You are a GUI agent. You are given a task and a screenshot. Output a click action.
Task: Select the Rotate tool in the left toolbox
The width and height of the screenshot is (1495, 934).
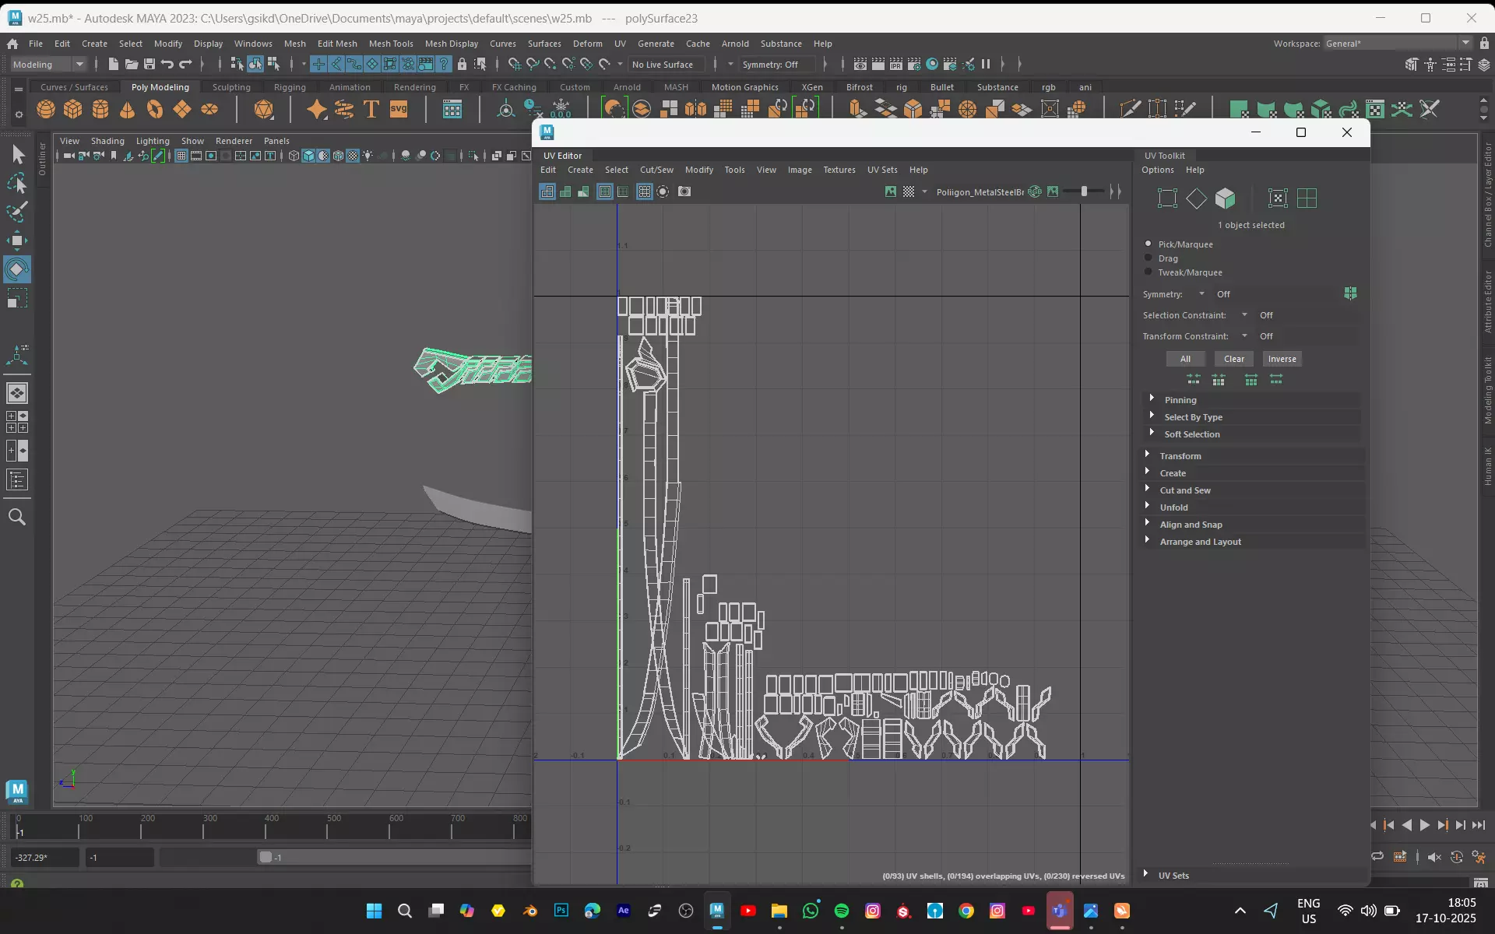[x=16, y=270]
